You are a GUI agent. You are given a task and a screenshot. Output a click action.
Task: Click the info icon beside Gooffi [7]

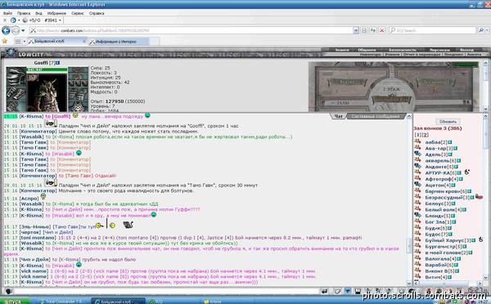coord(57,63)
